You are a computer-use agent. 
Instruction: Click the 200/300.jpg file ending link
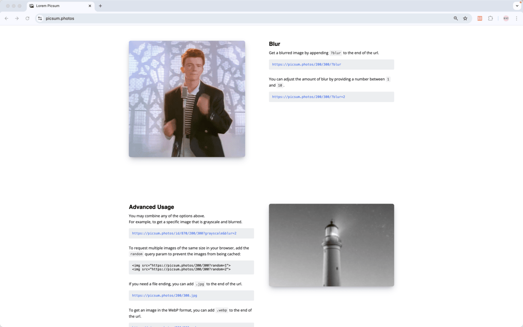pos(164,295)
